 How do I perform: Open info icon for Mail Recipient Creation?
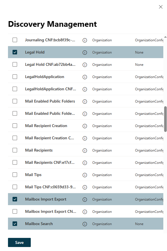pos(85,126)
